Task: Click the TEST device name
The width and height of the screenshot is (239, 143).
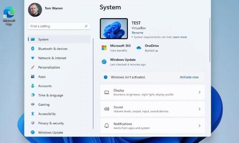Action: tap(136, 23)
